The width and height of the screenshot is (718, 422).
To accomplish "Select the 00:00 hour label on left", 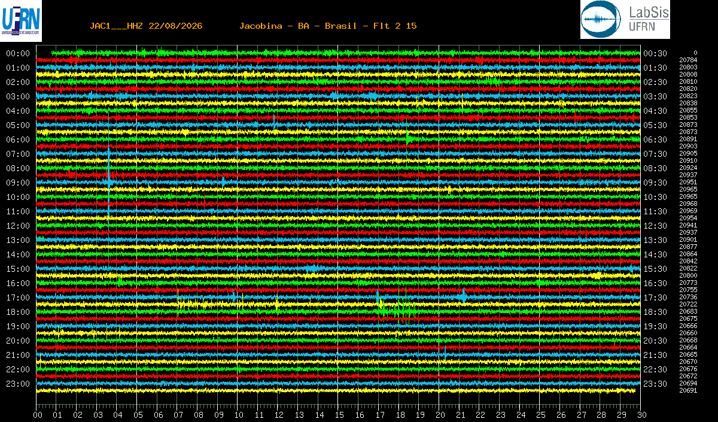I will tap(18, 53).
